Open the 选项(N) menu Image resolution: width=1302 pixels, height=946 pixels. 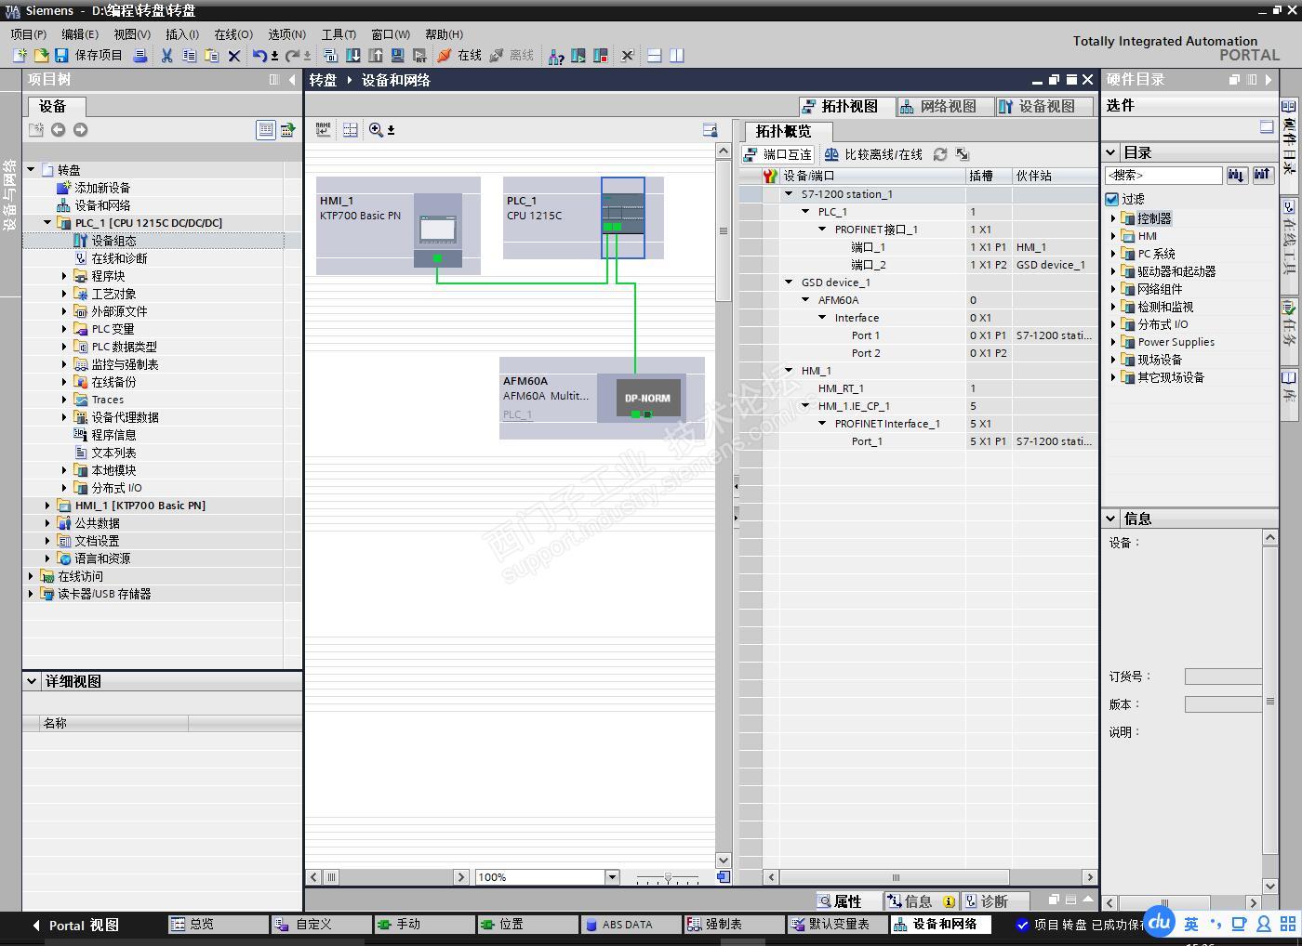coord(286,34)
